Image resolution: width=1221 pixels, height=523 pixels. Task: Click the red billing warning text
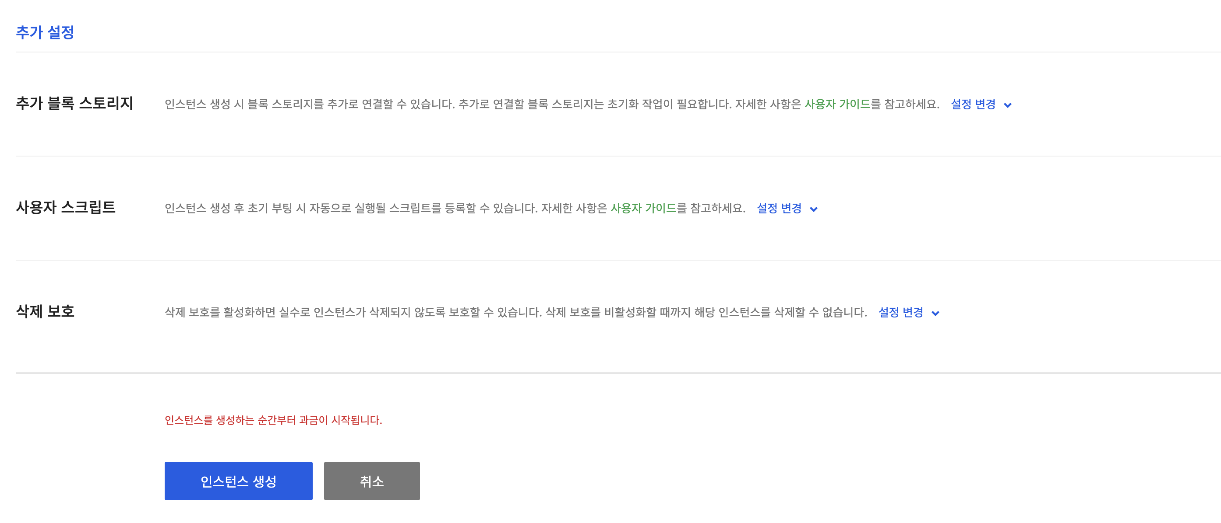[273, 420]
